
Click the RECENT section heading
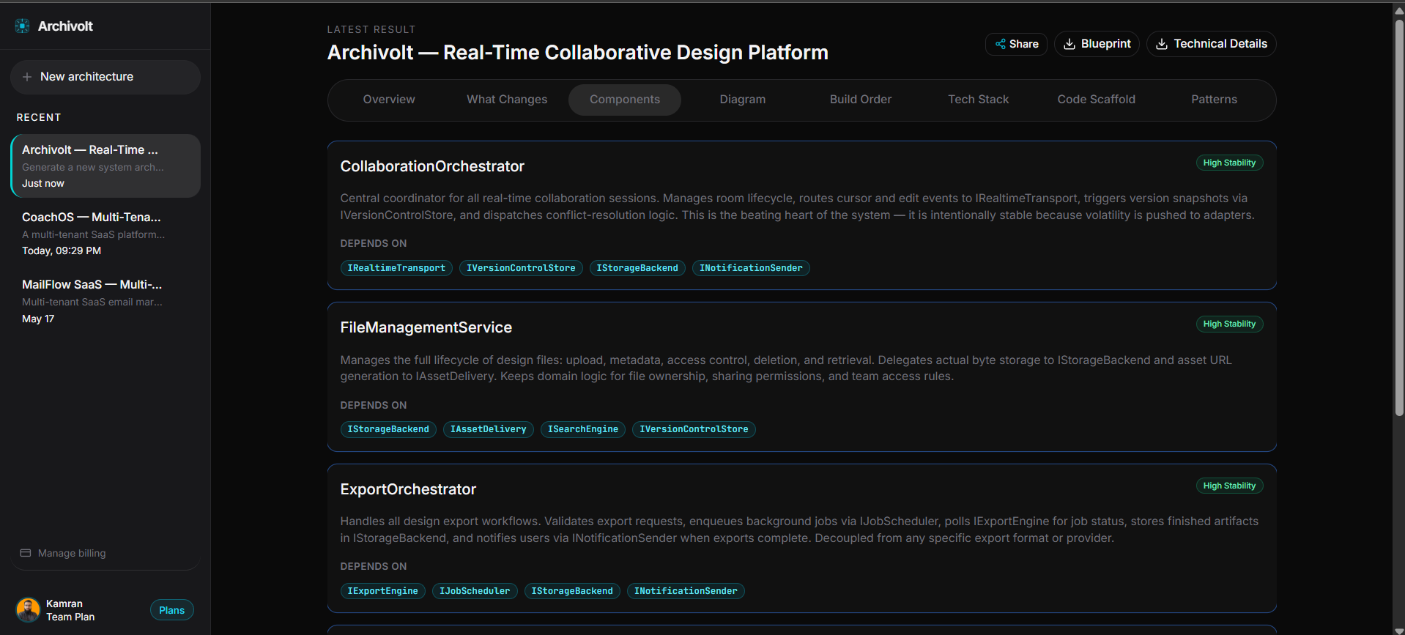pyautogui.click(x=39, y=117)
